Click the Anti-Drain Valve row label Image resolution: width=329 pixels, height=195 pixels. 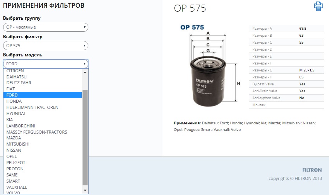point(265,91)
